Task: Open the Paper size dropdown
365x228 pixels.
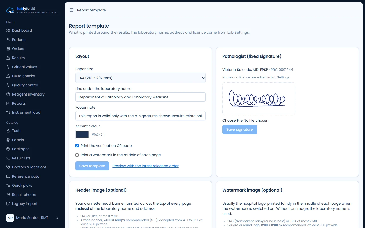Action: 140,78
